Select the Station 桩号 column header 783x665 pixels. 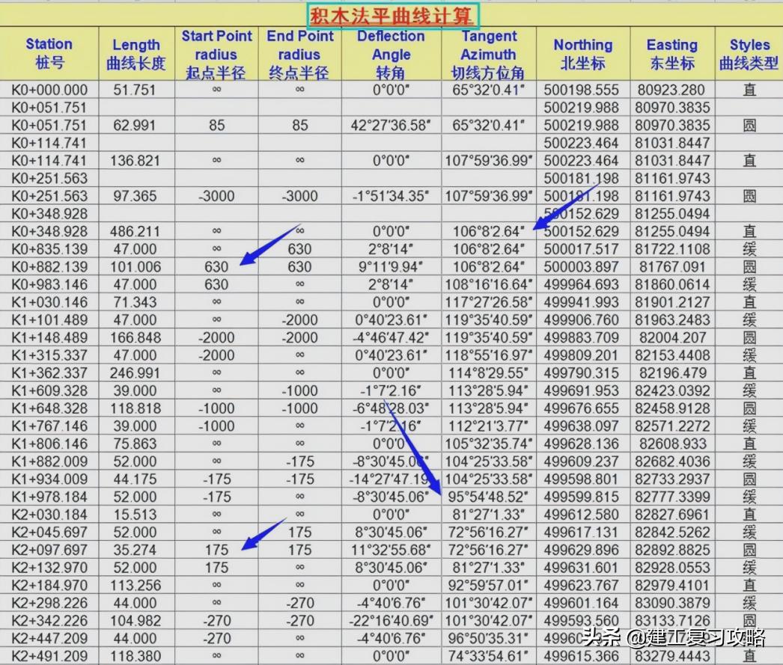[48, 54]
